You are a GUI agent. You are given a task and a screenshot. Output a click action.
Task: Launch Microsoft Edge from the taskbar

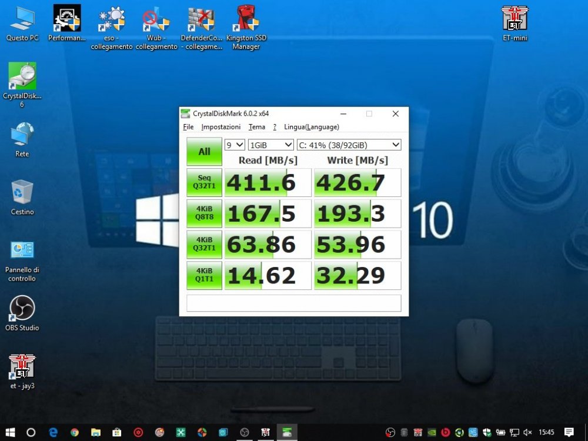point(54,432)
